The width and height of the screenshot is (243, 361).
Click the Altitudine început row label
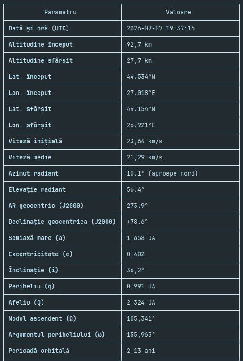(x=41, y=44)
